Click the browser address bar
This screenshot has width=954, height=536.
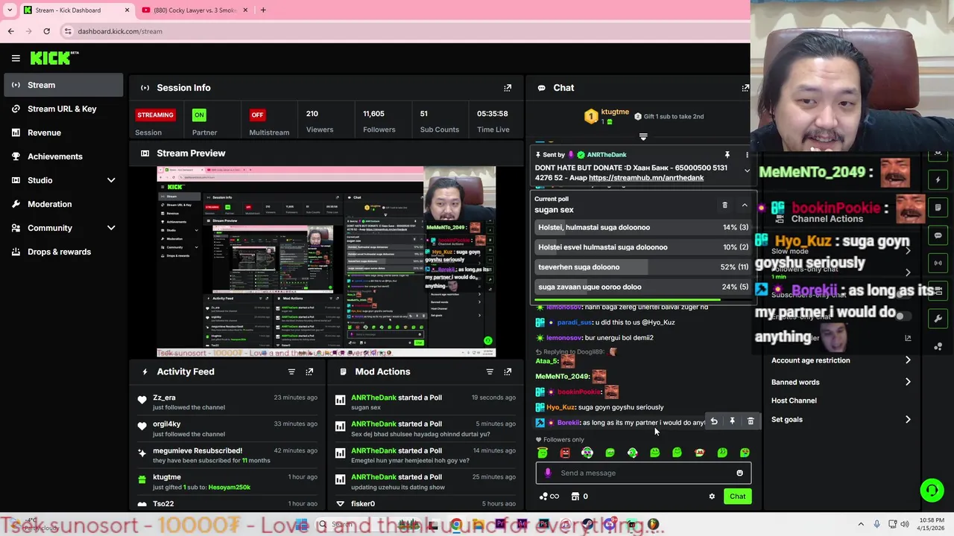[402, 31]
